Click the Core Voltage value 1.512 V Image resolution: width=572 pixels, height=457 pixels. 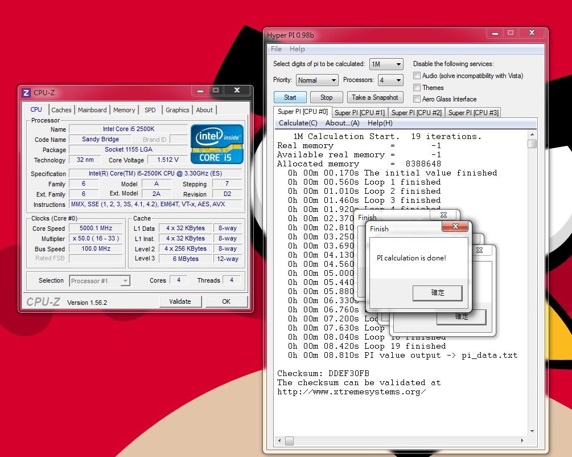167,160
